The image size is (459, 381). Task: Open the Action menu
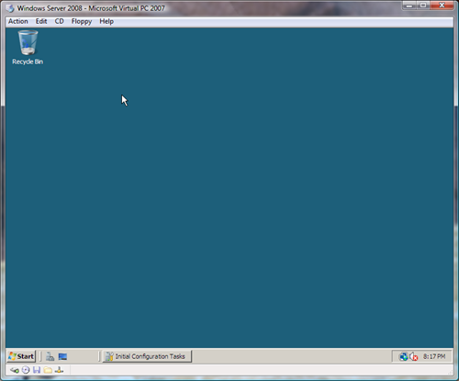tap(18, 21)
